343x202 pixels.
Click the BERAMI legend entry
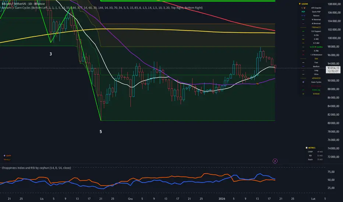click(316, 94)
